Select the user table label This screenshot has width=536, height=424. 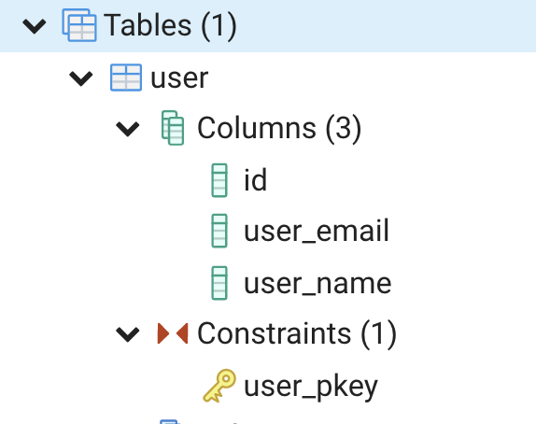[x=179, y=78]
